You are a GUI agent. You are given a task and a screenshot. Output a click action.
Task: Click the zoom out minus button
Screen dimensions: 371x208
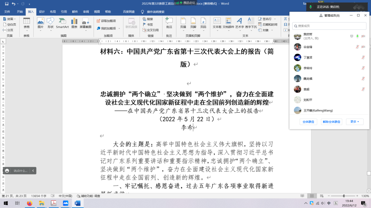[x=329, y=196]
